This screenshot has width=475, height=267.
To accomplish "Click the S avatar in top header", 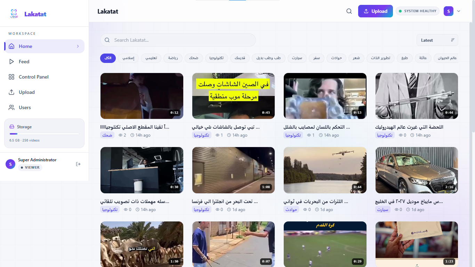I will (449, 11).
